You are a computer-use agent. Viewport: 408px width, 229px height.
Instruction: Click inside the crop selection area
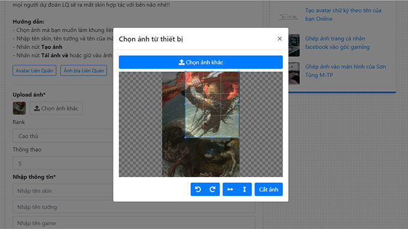pyautogui.click(x=212, y=104)
